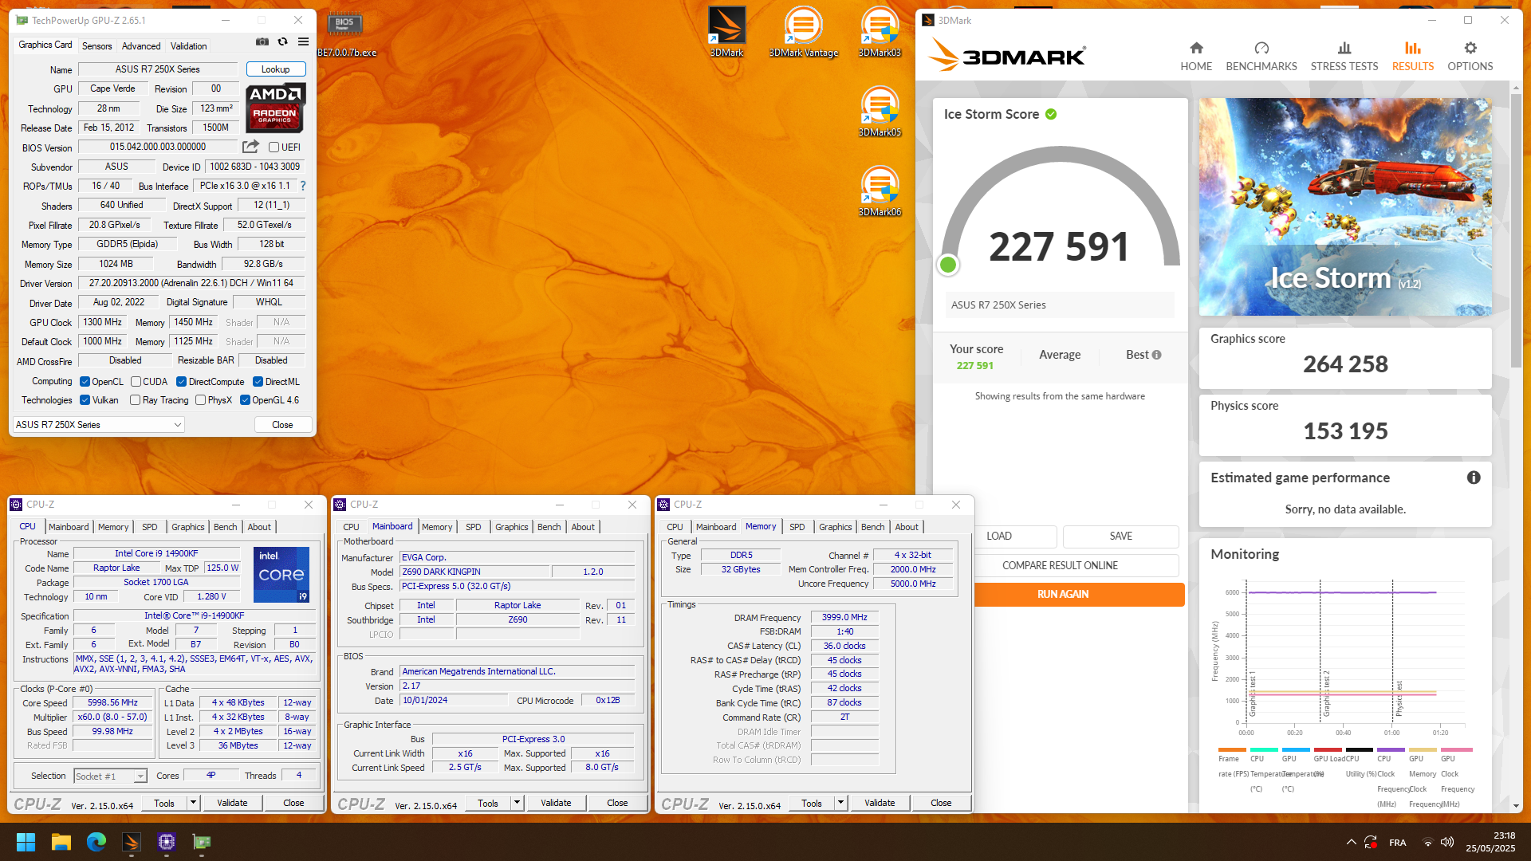Toggle OpenCL checkbox

85,382
